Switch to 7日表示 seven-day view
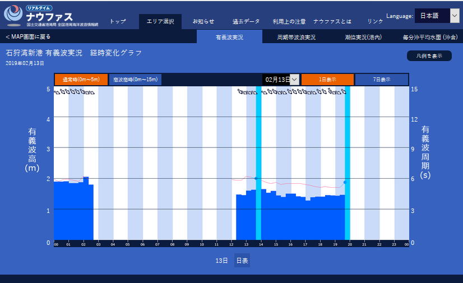The height and width of the screenshot is (283, 463). click(382, 80)
